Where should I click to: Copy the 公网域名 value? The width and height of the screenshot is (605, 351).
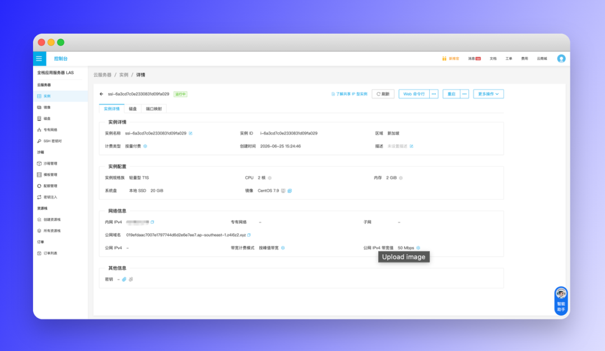(249, 235)
